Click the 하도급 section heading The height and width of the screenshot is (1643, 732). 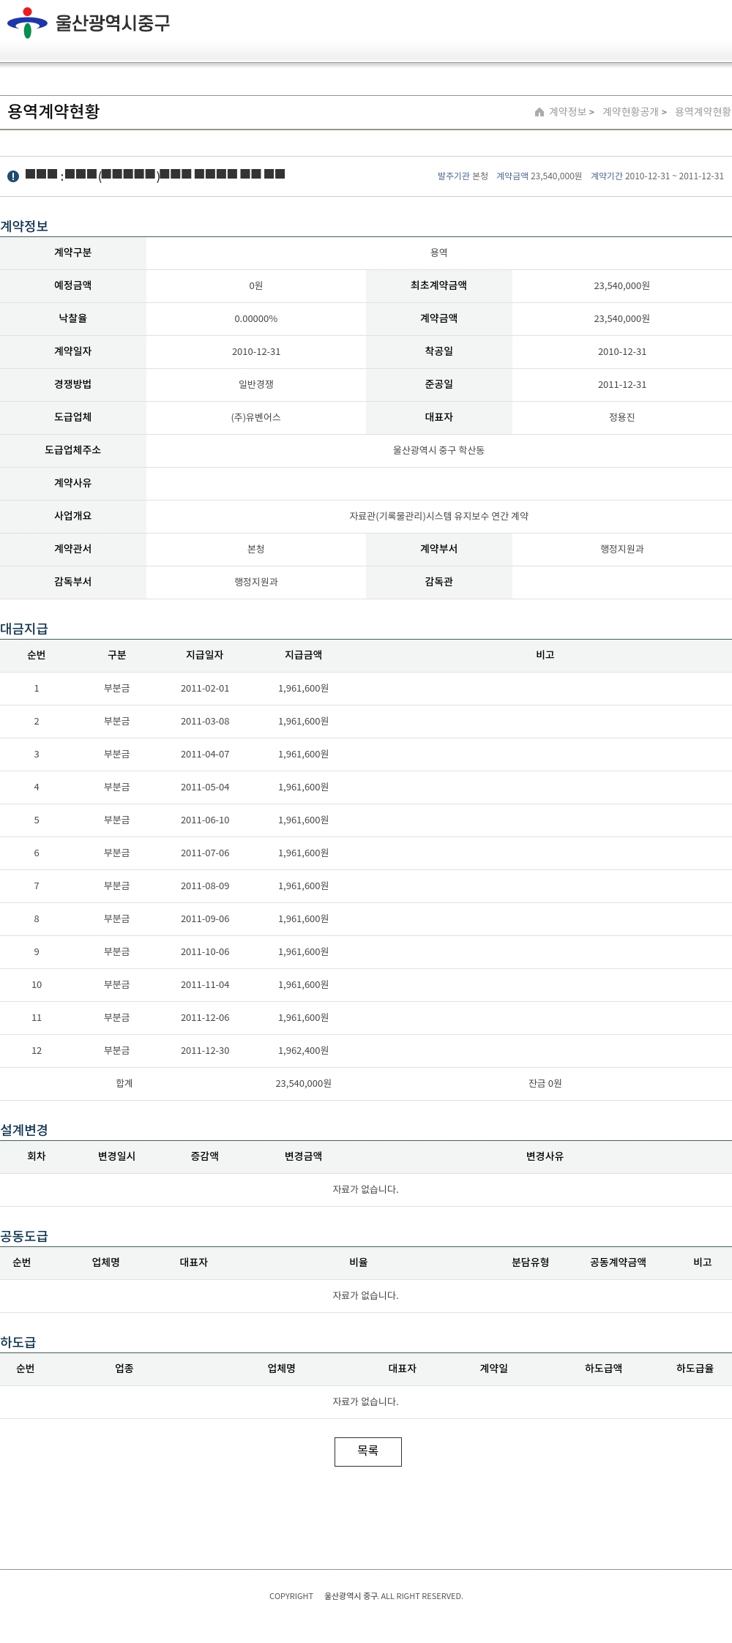click(x=18, y=1342)
